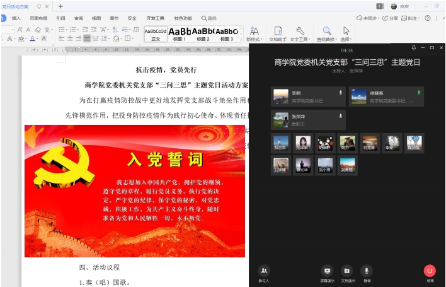Select the 正文 style
This screenshot has width=446, height=287.
tap(156, 34)
